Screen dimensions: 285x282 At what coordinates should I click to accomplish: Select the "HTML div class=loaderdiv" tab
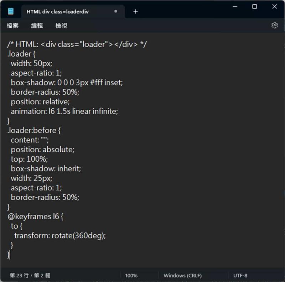tap(73, 11)
